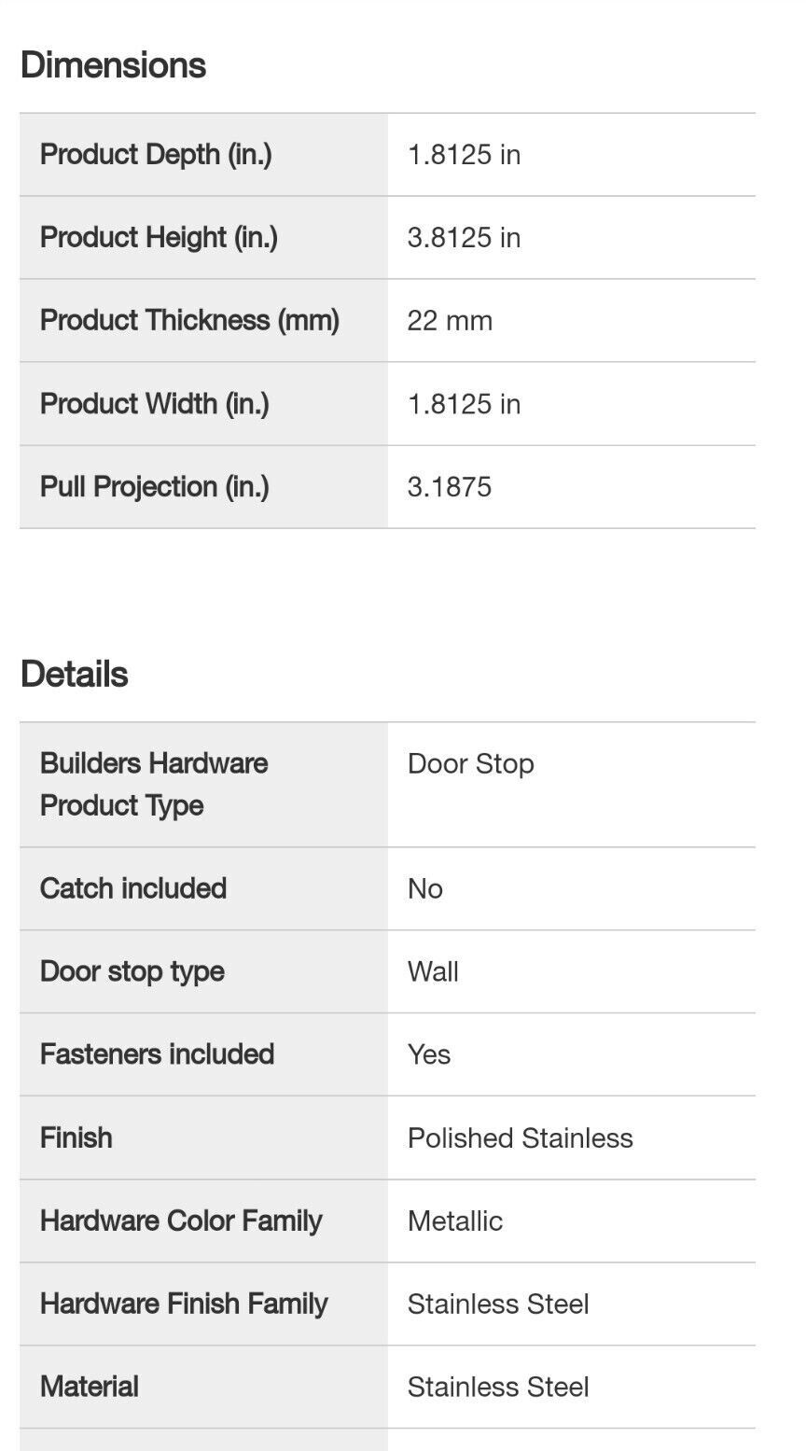The image size is (806, 1451).
Task: Select the Polished Stainless finish value
Action: [521, 1137]
